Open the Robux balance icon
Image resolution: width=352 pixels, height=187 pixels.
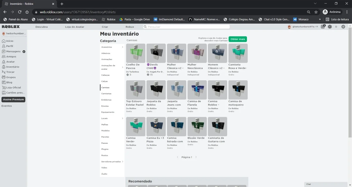(330, 27)
